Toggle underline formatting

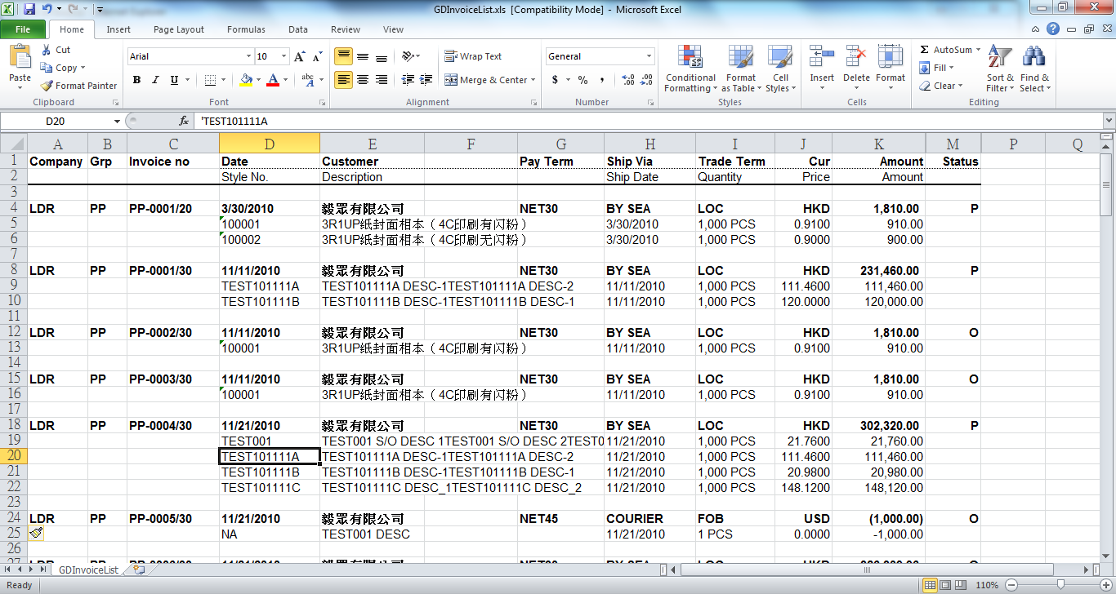tap(174, 80)
